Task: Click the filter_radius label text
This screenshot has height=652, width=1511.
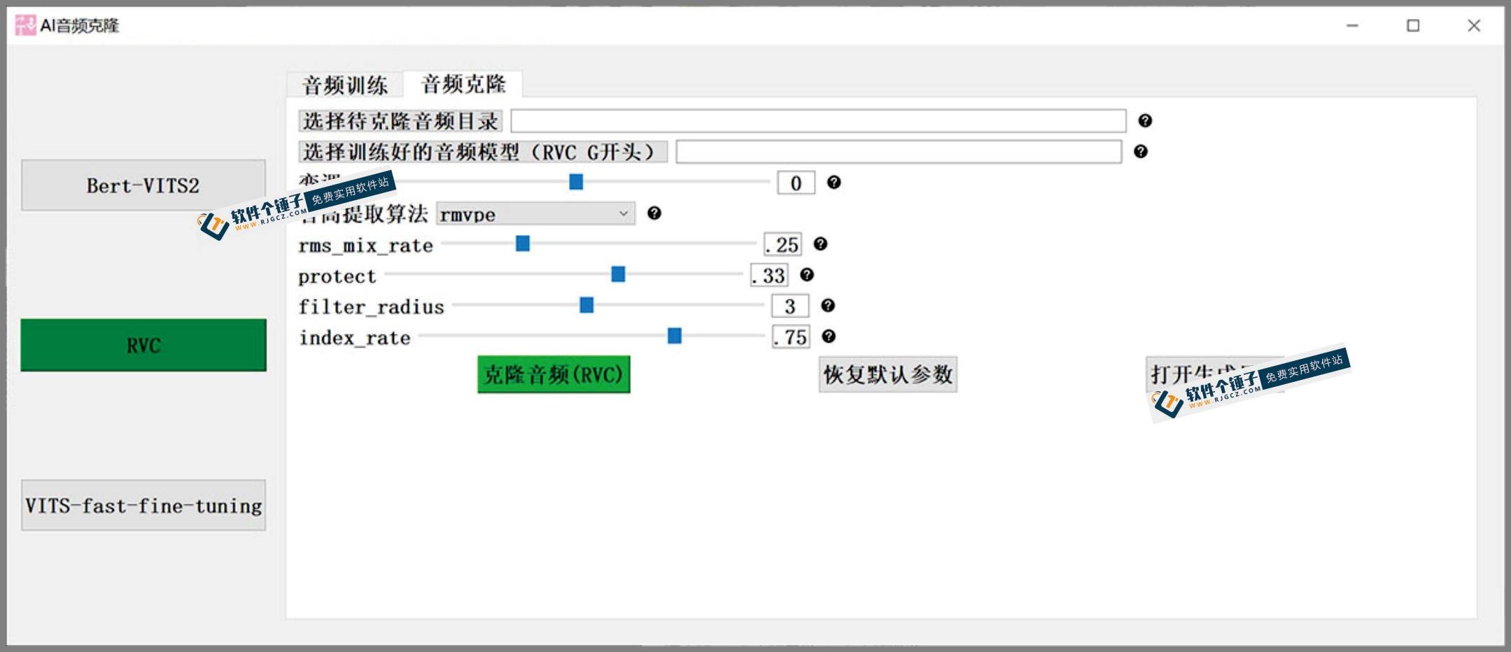Action: click(371, 307)
